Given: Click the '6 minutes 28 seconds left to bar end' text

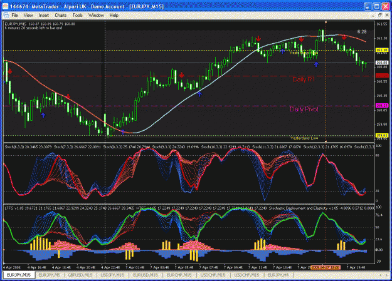Looking at the screenshot, I should [33, 28].
